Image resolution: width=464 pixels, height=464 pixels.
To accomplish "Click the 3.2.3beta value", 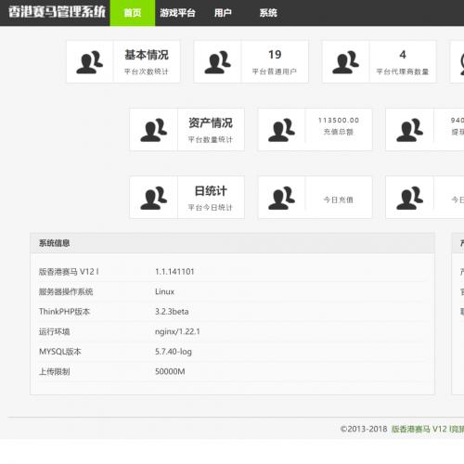I will pyautogui.click(x=172, y=312).
